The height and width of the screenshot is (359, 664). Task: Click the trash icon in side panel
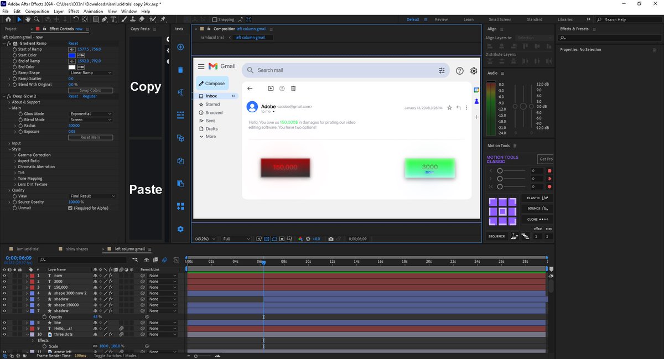tap(180, 70)
